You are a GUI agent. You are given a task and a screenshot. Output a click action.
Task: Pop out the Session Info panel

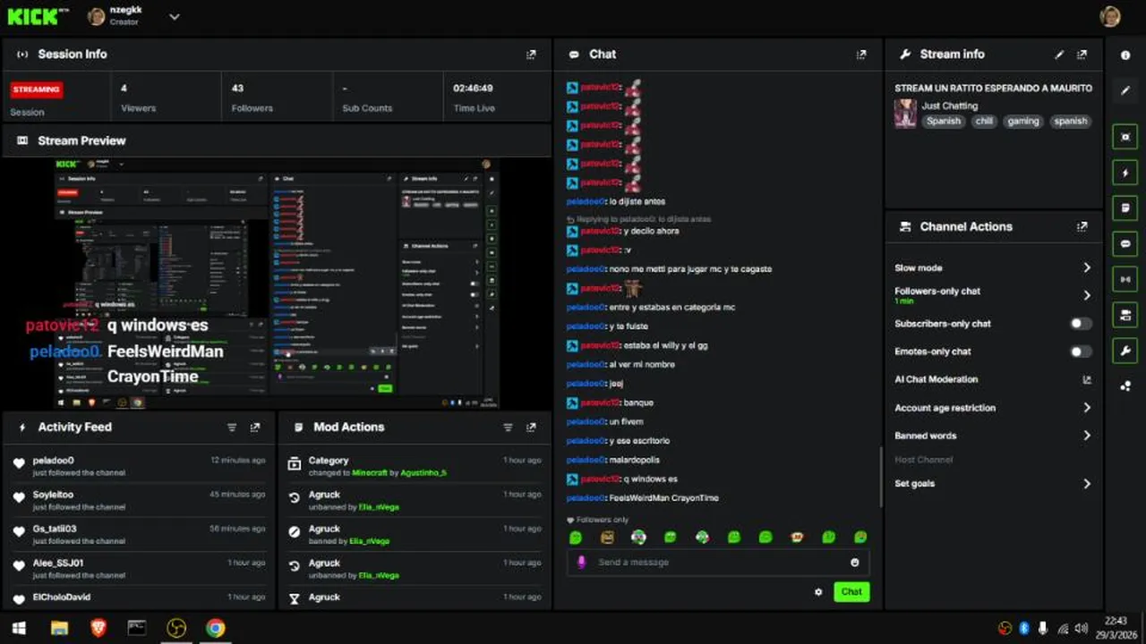click(531, 55)
